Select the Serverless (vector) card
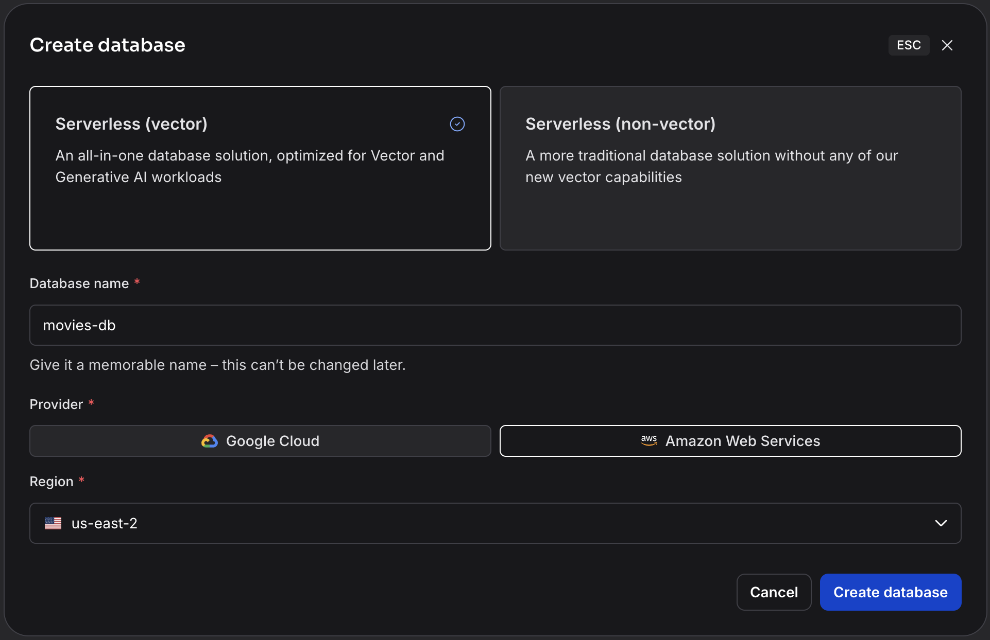 tap(260, 168)
